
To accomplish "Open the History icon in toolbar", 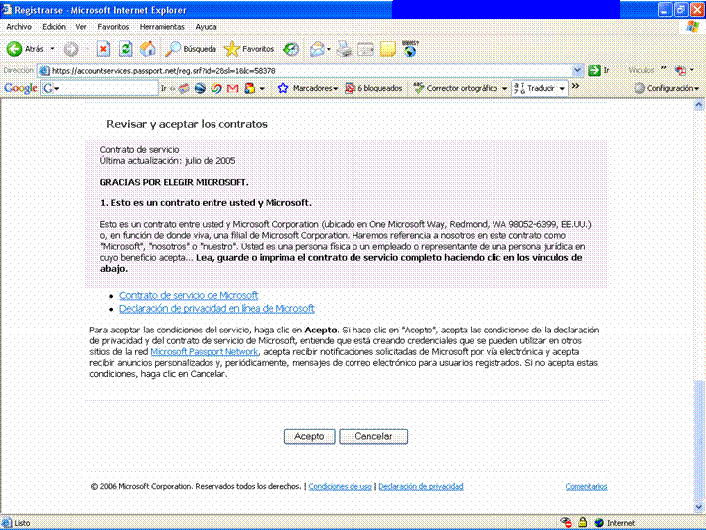I will coord(291,48).
